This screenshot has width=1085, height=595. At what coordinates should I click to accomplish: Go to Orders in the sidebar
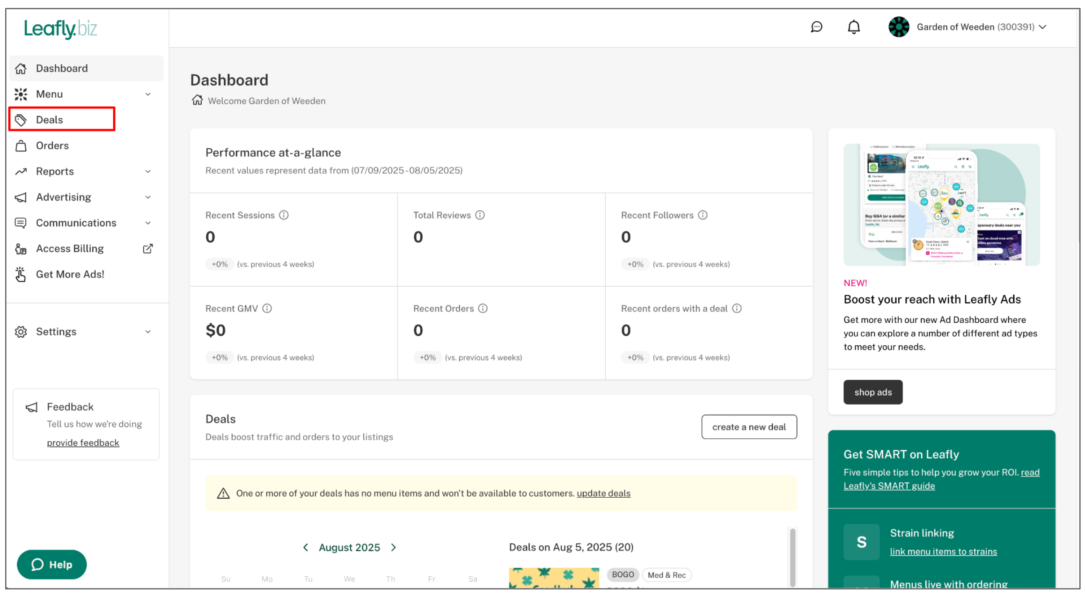point(52,146)
